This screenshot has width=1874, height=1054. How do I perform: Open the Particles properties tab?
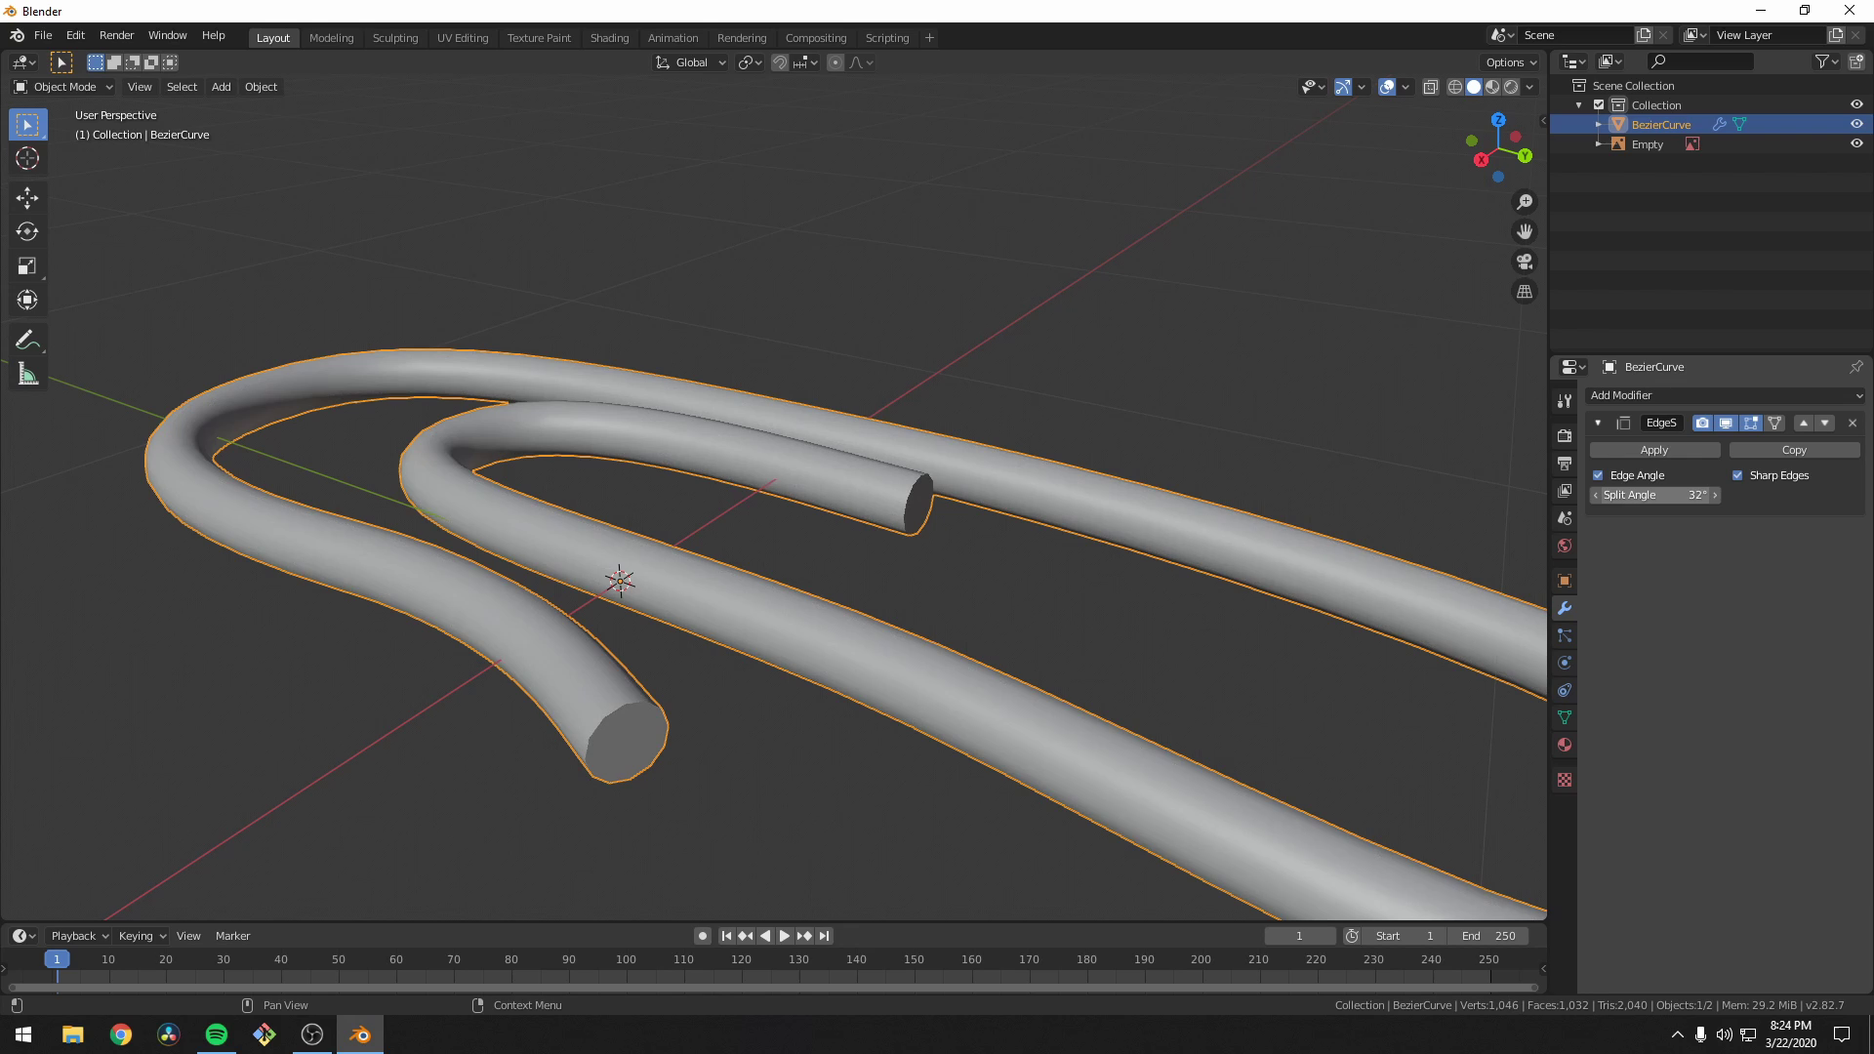point(1565,635)
